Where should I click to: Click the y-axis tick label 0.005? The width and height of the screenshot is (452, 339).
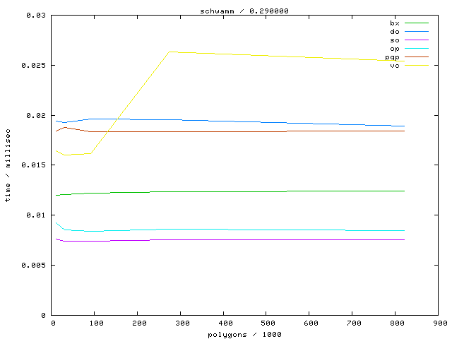pos(35,266)
